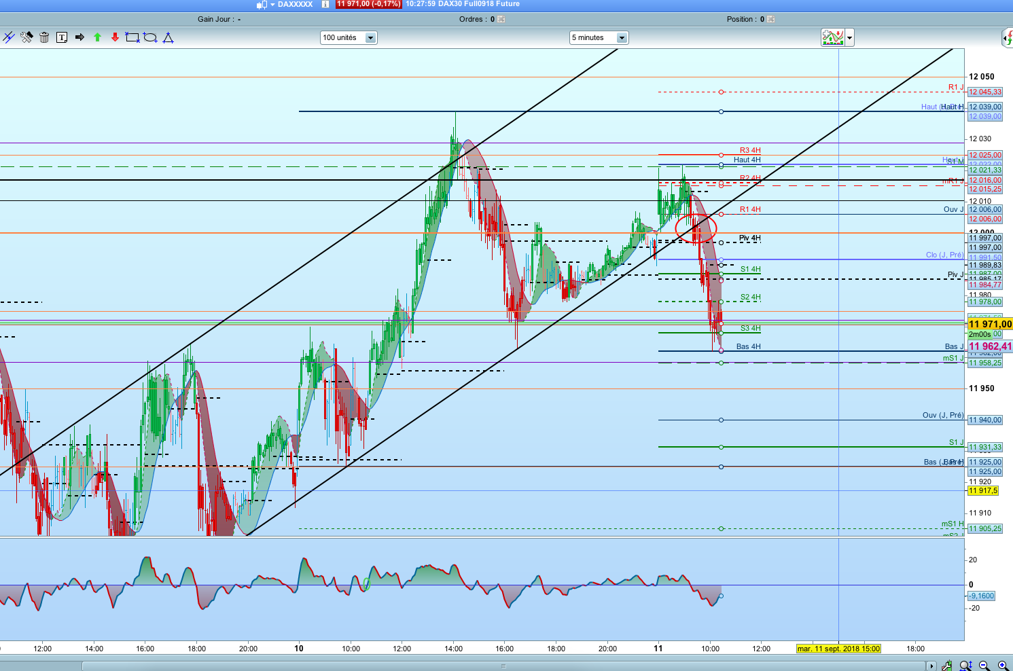Expand the indicator button dropdown arrow

tap(849, 37)
